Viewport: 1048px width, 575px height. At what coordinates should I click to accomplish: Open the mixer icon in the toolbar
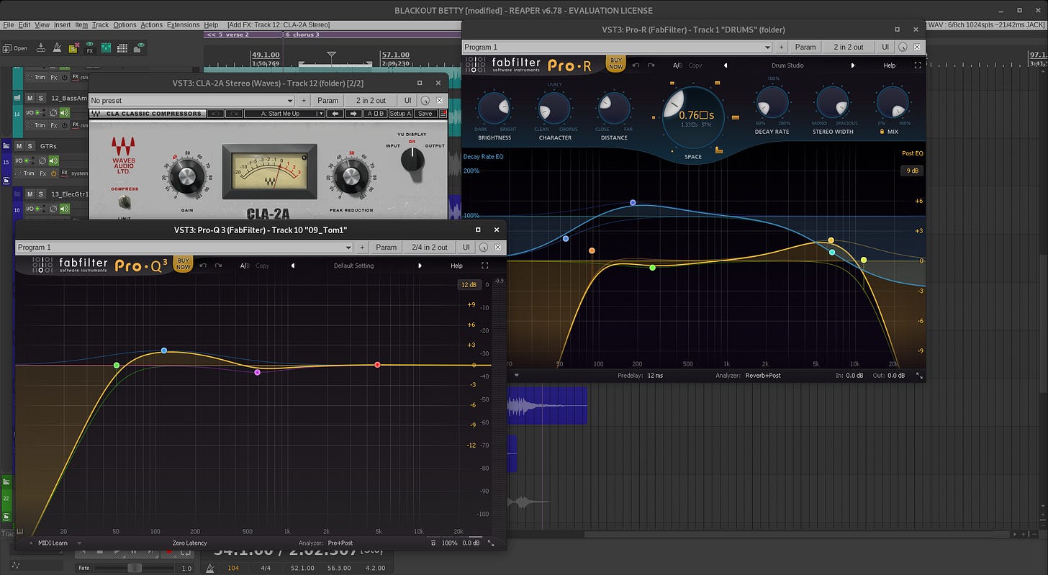click(106, 48)
